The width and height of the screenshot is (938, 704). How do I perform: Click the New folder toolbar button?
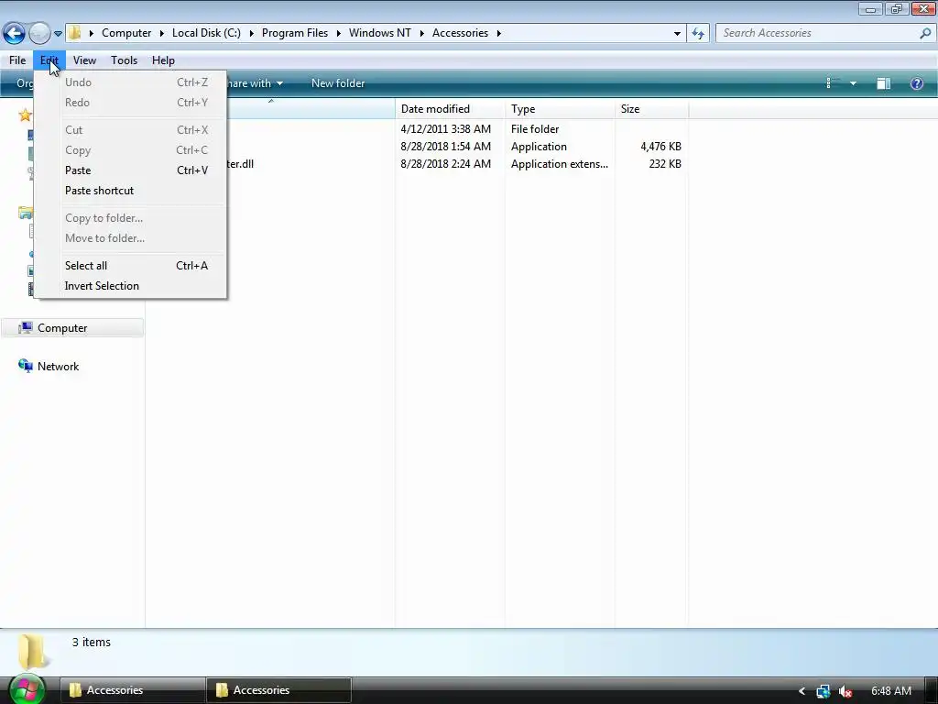pyautogui.click(x=338, y=83)
